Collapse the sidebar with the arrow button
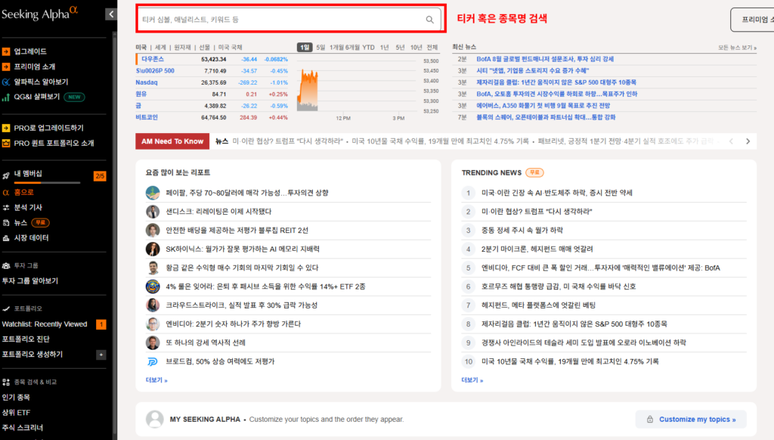Viewport: 774px width, 440px height. pyautogui.click(x=111, y=14)
